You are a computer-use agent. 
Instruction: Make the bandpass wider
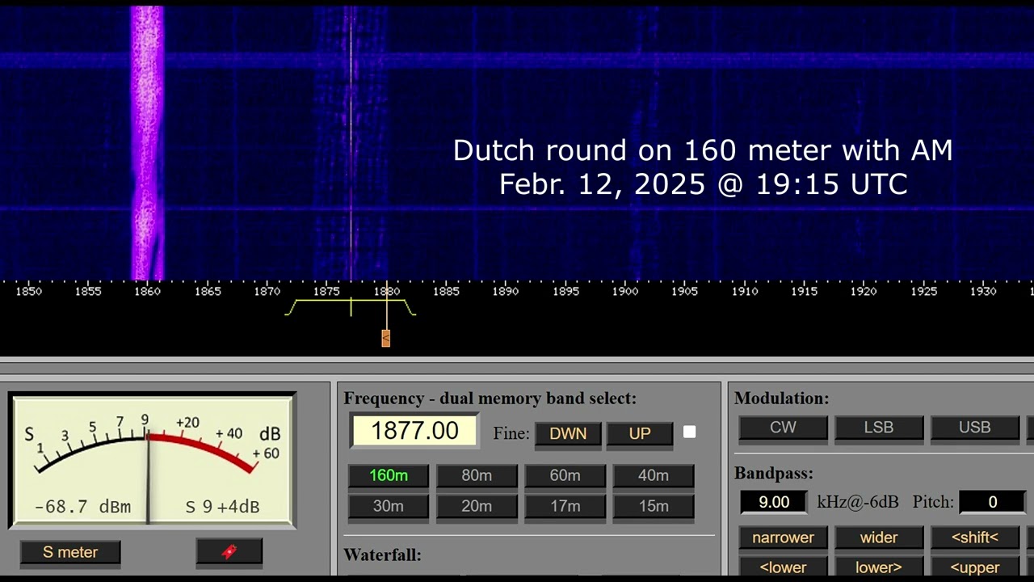(x=879, y=538)
